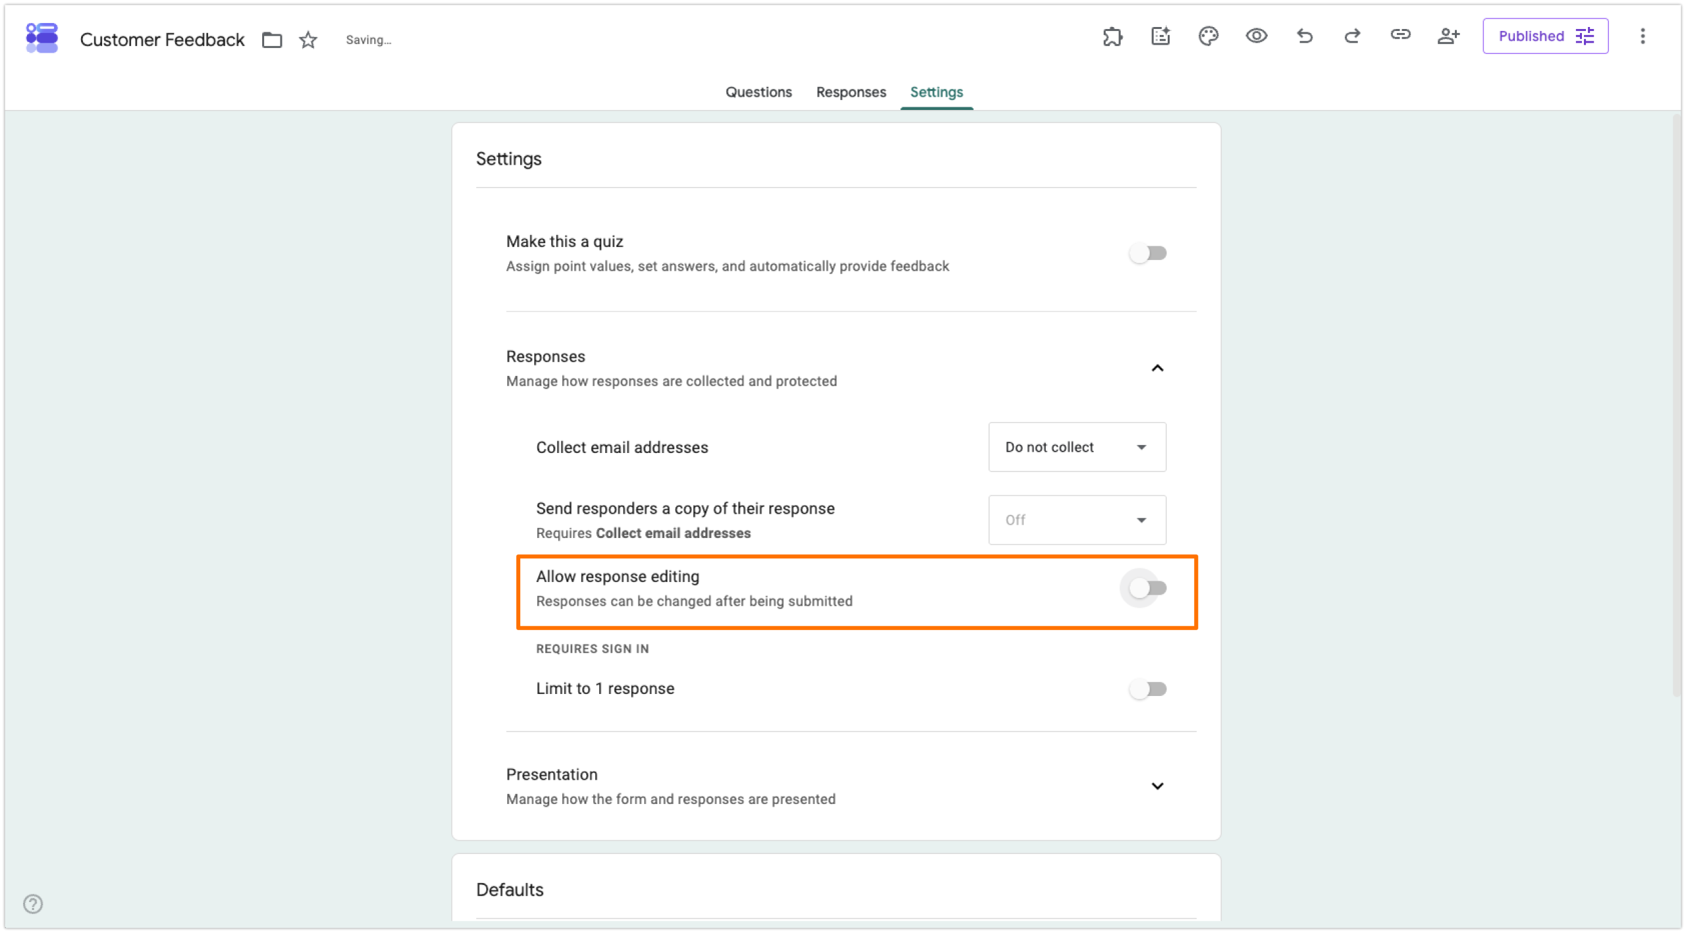The width and height of the screenshot is (1686, 933).
Task: Open the help question mark icon
Action: (33, 903)
